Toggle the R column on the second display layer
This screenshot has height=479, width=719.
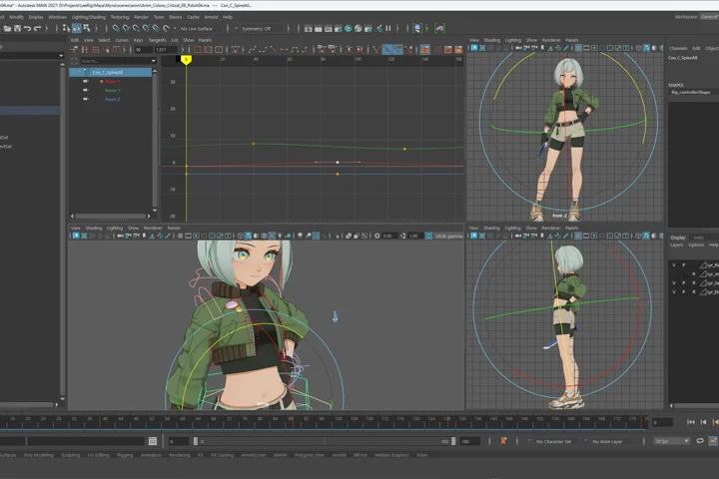point(693,274)
